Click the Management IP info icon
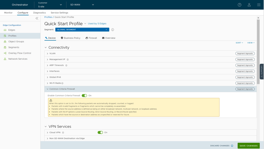 [68, 60]
